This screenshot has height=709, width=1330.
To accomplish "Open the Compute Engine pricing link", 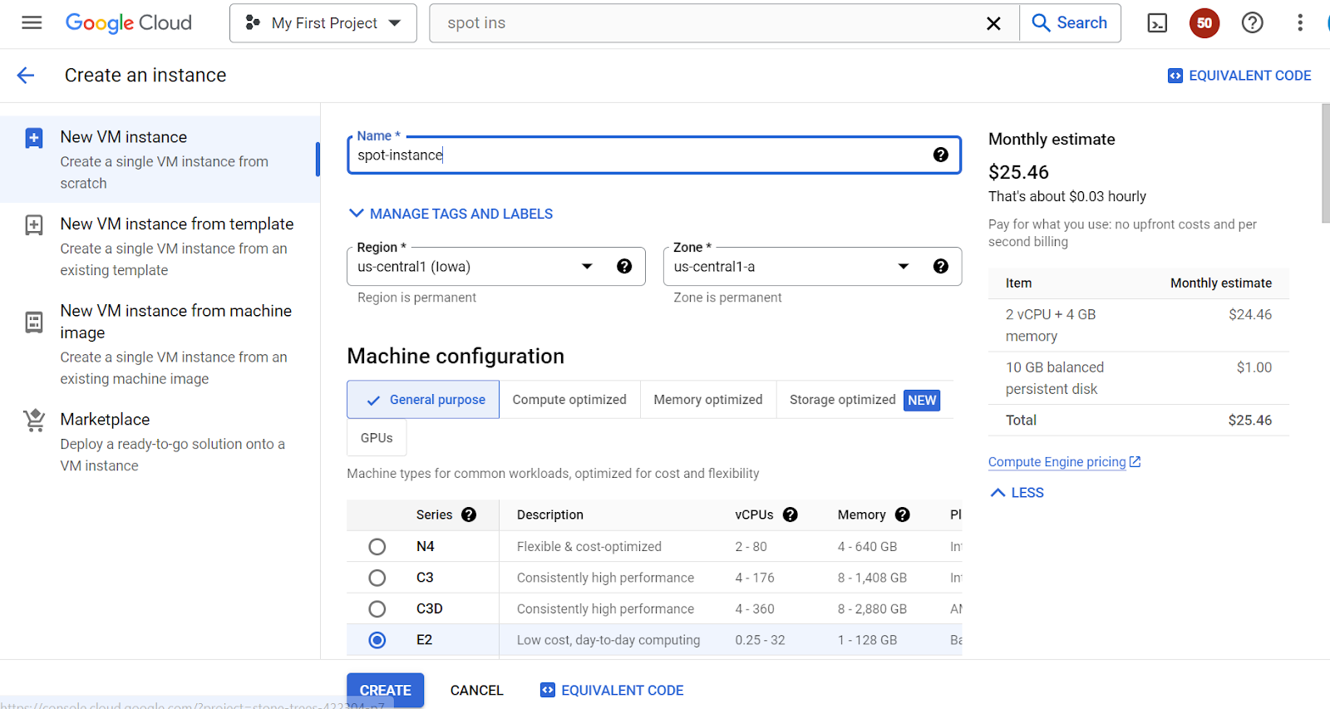I will pos(1065,462).
